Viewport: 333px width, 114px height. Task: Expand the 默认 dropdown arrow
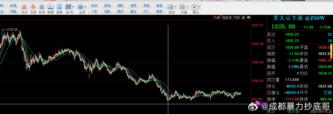tap(199, 7)
